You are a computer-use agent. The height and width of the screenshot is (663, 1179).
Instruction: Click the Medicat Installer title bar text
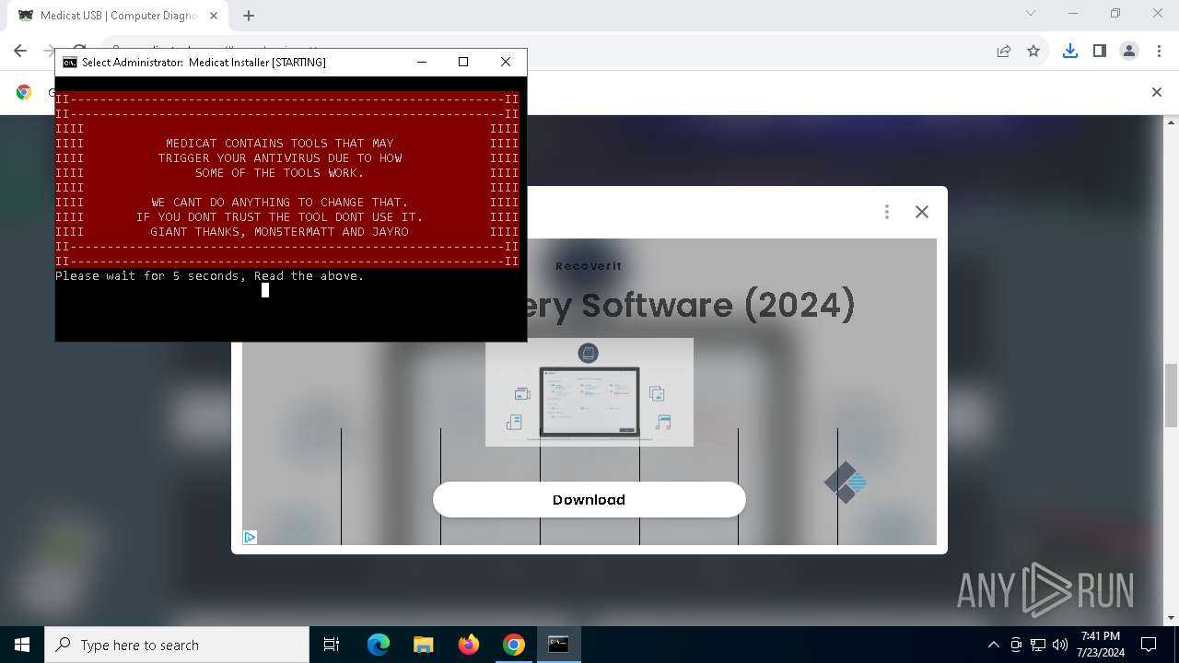point(204,62)
